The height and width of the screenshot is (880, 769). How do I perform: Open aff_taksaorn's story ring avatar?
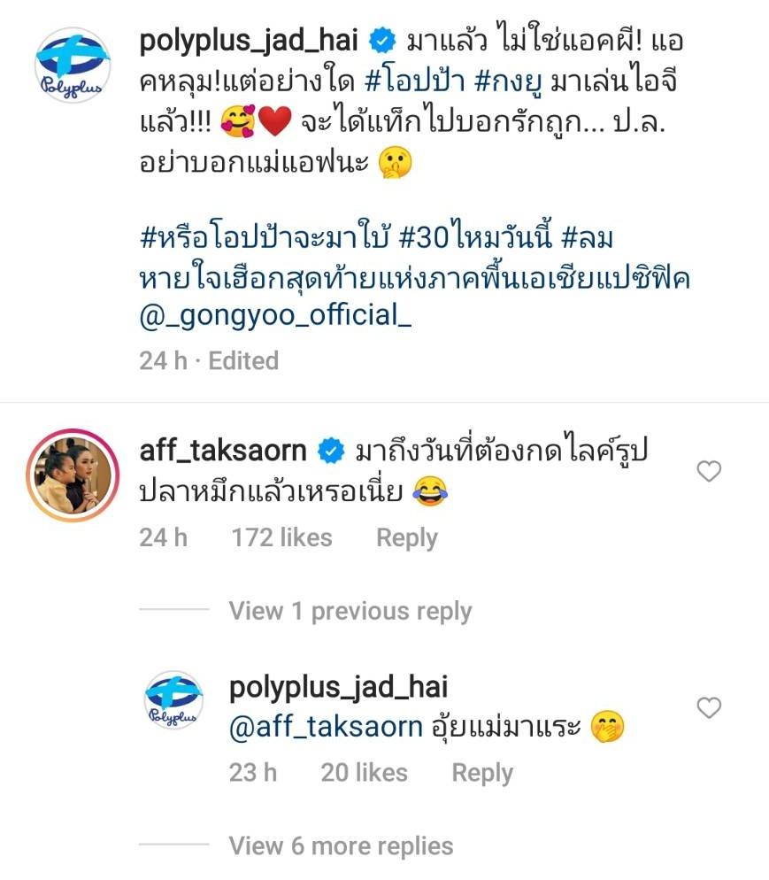click(x=73, y=475)
